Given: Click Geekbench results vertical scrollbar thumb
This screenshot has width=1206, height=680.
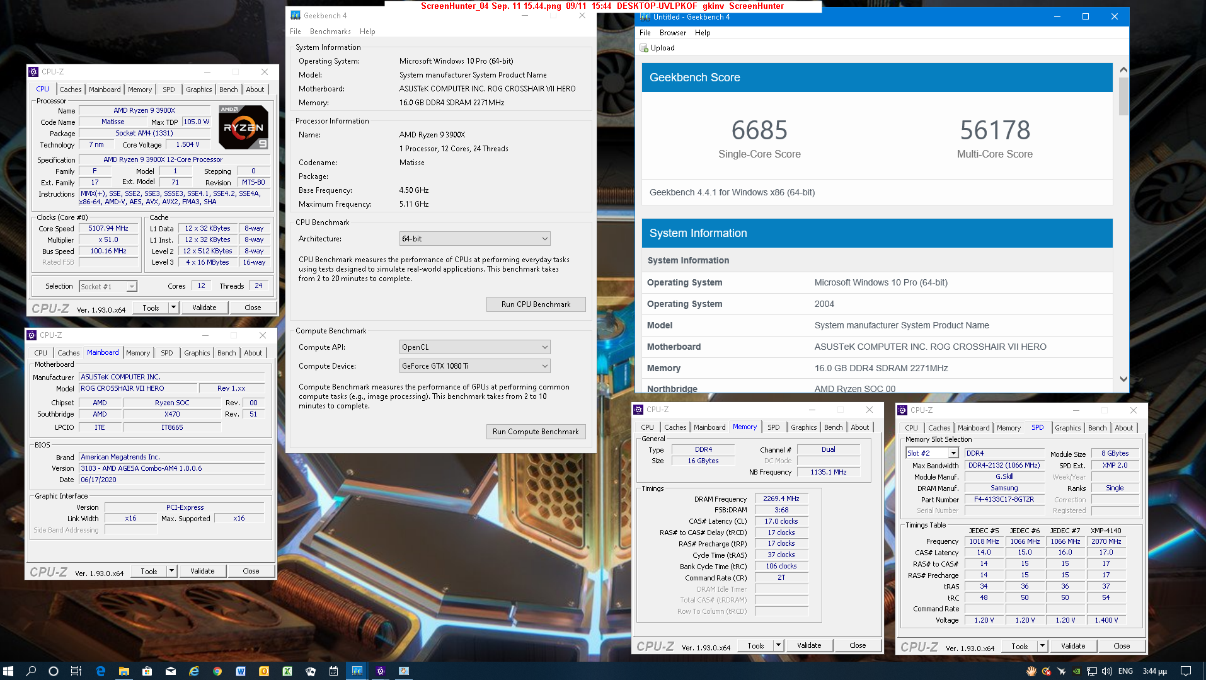Looking at the screenshot, I should (x=1123, y=96).
